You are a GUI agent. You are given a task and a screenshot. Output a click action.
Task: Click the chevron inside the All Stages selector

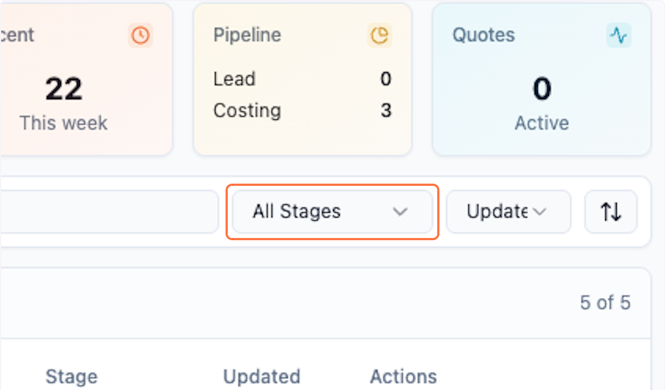click(401, 212)
